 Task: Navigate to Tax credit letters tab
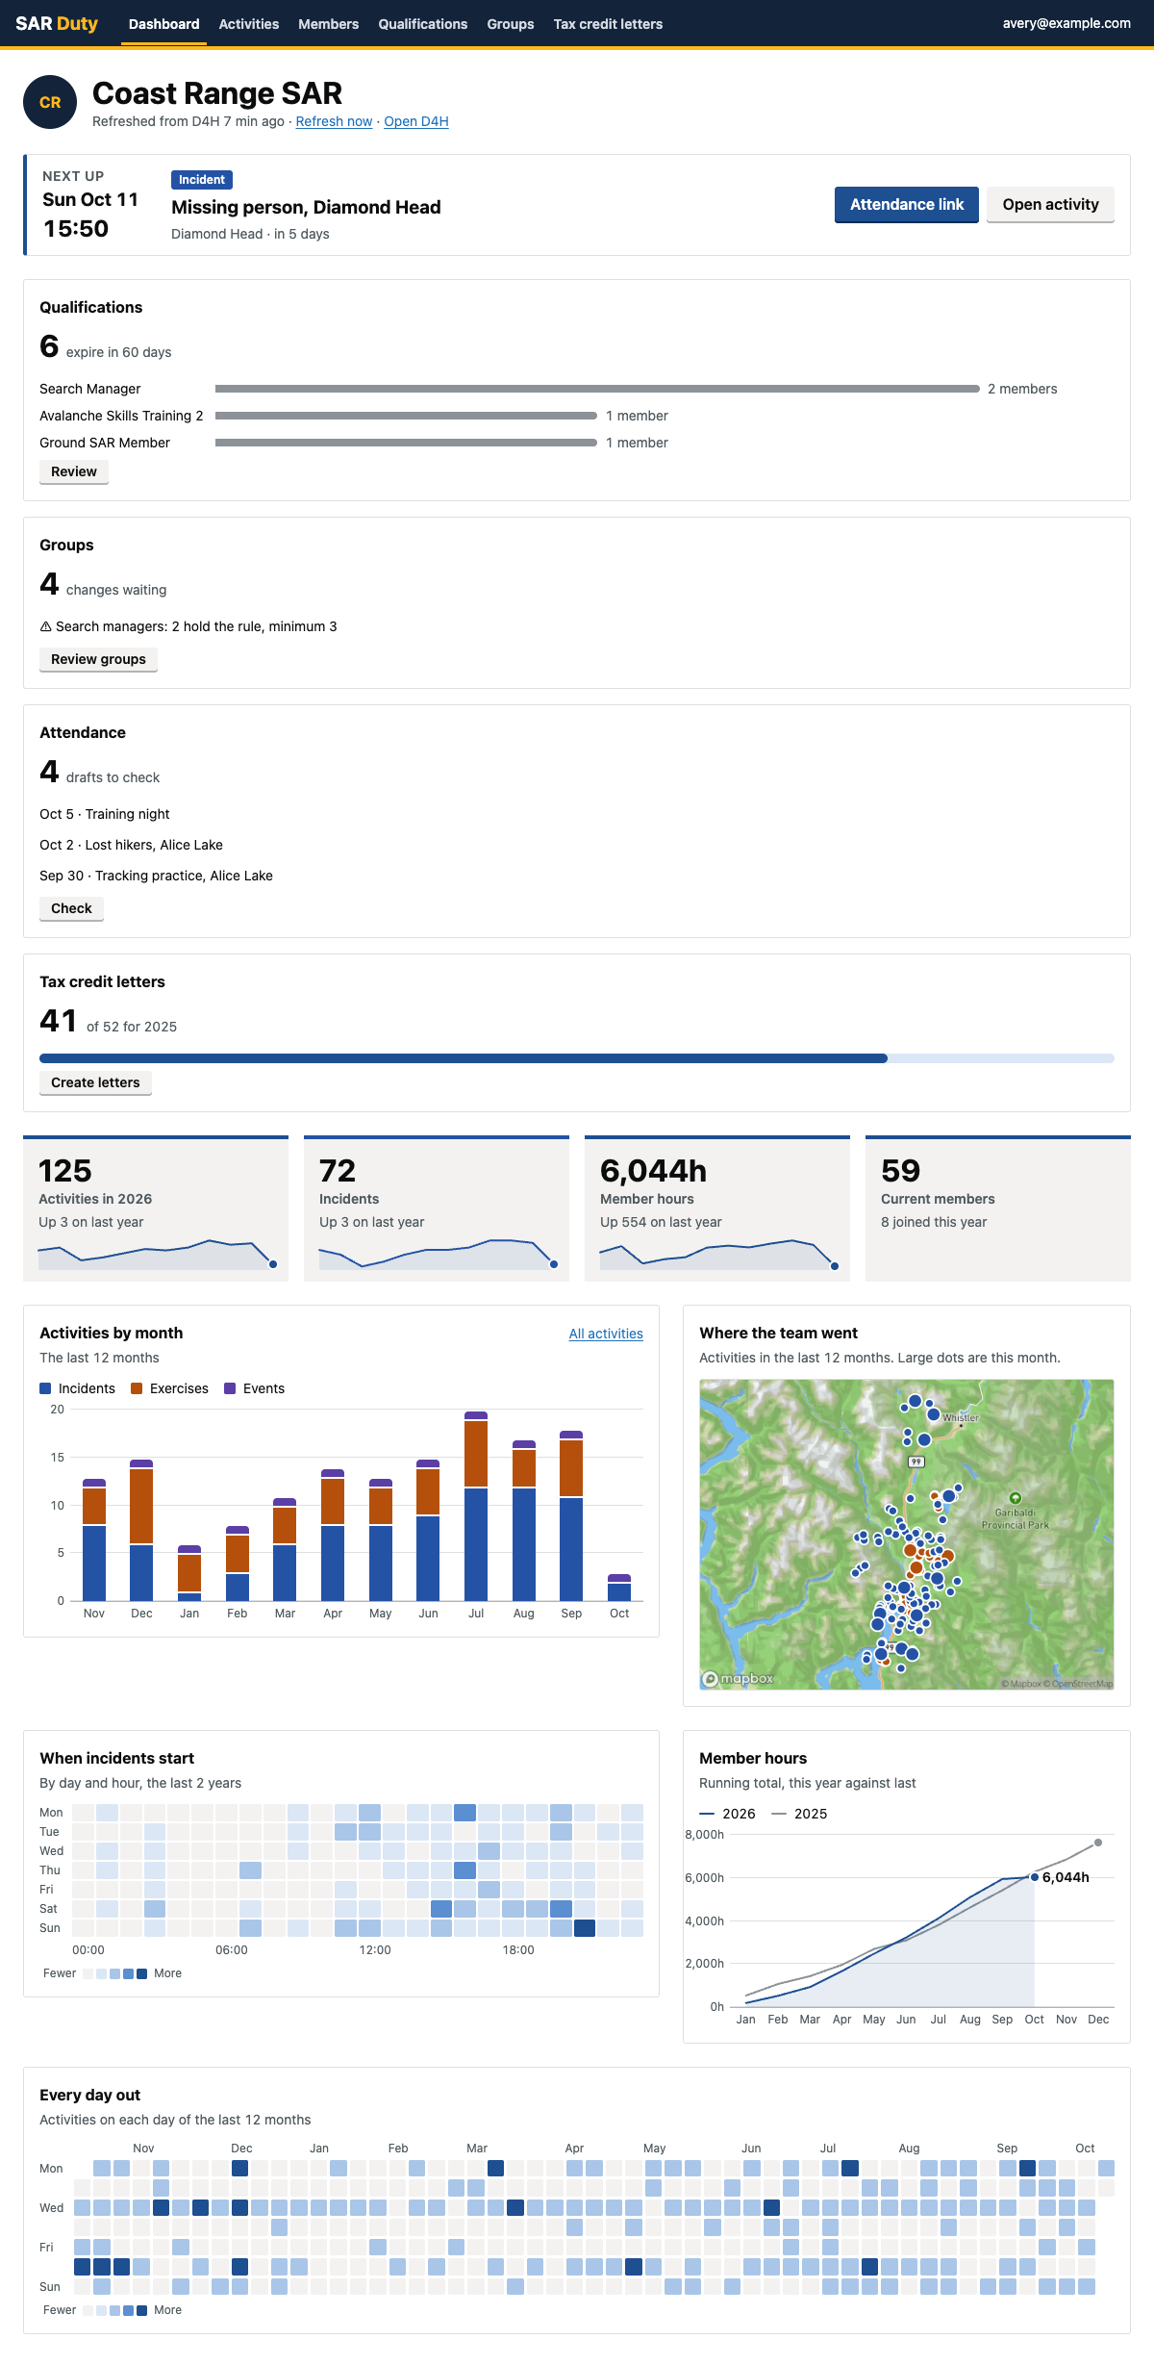608,24
